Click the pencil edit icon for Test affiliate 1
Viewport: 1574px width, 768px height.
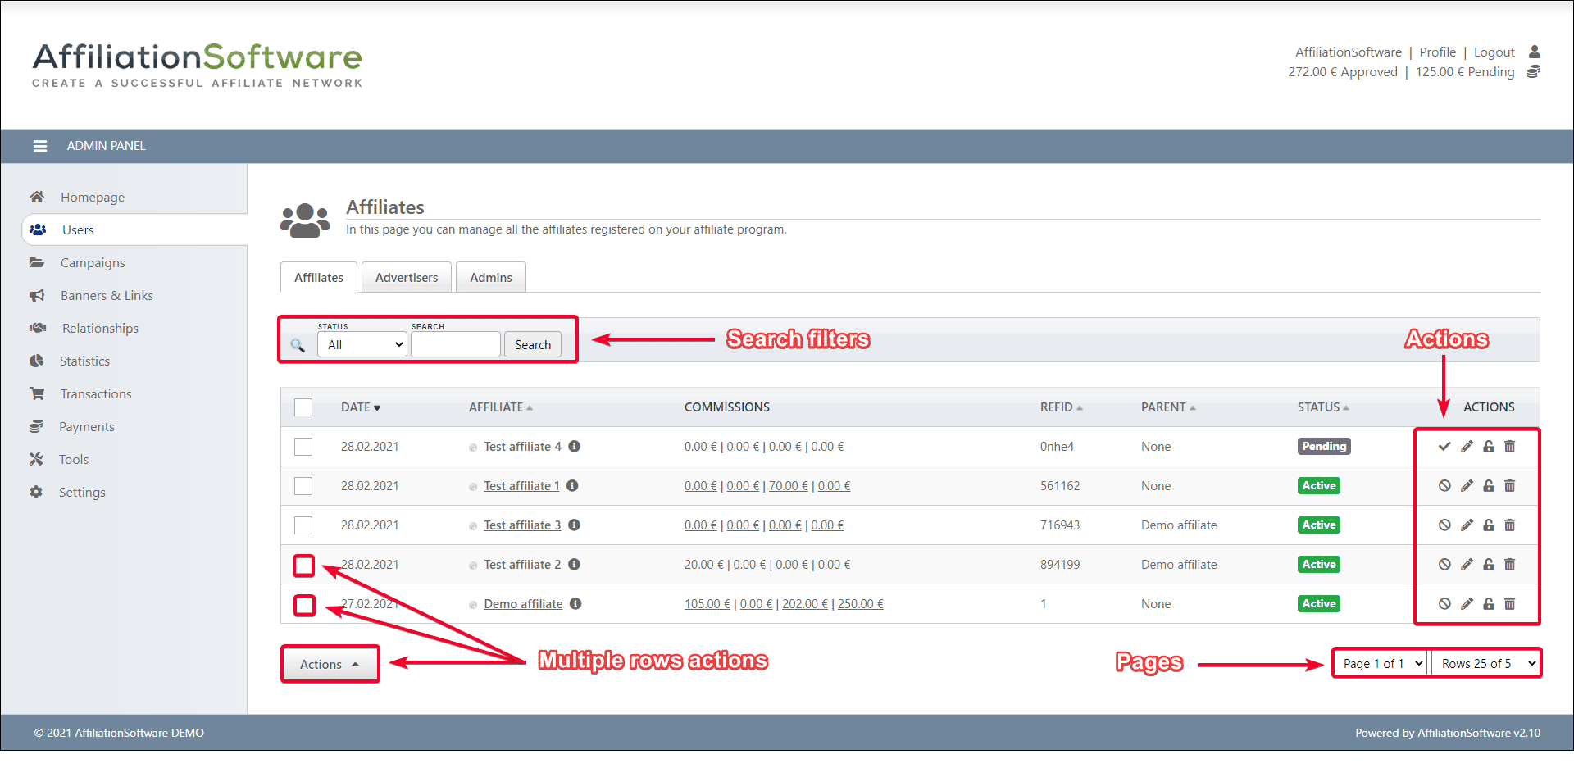(x=1467, y=486)
